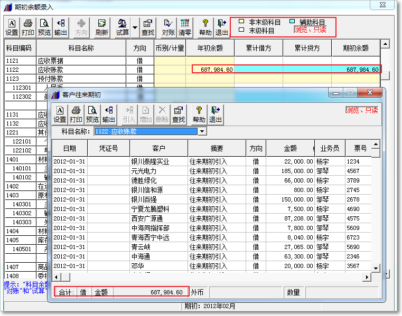
Task: Click 辅助科目 cyan legend swatch
Action: (292, 22)
